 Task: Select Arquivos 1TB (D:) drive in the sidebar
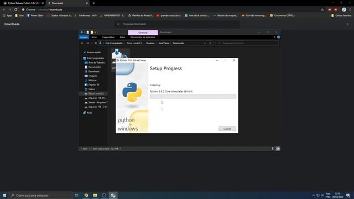[96, 98]
